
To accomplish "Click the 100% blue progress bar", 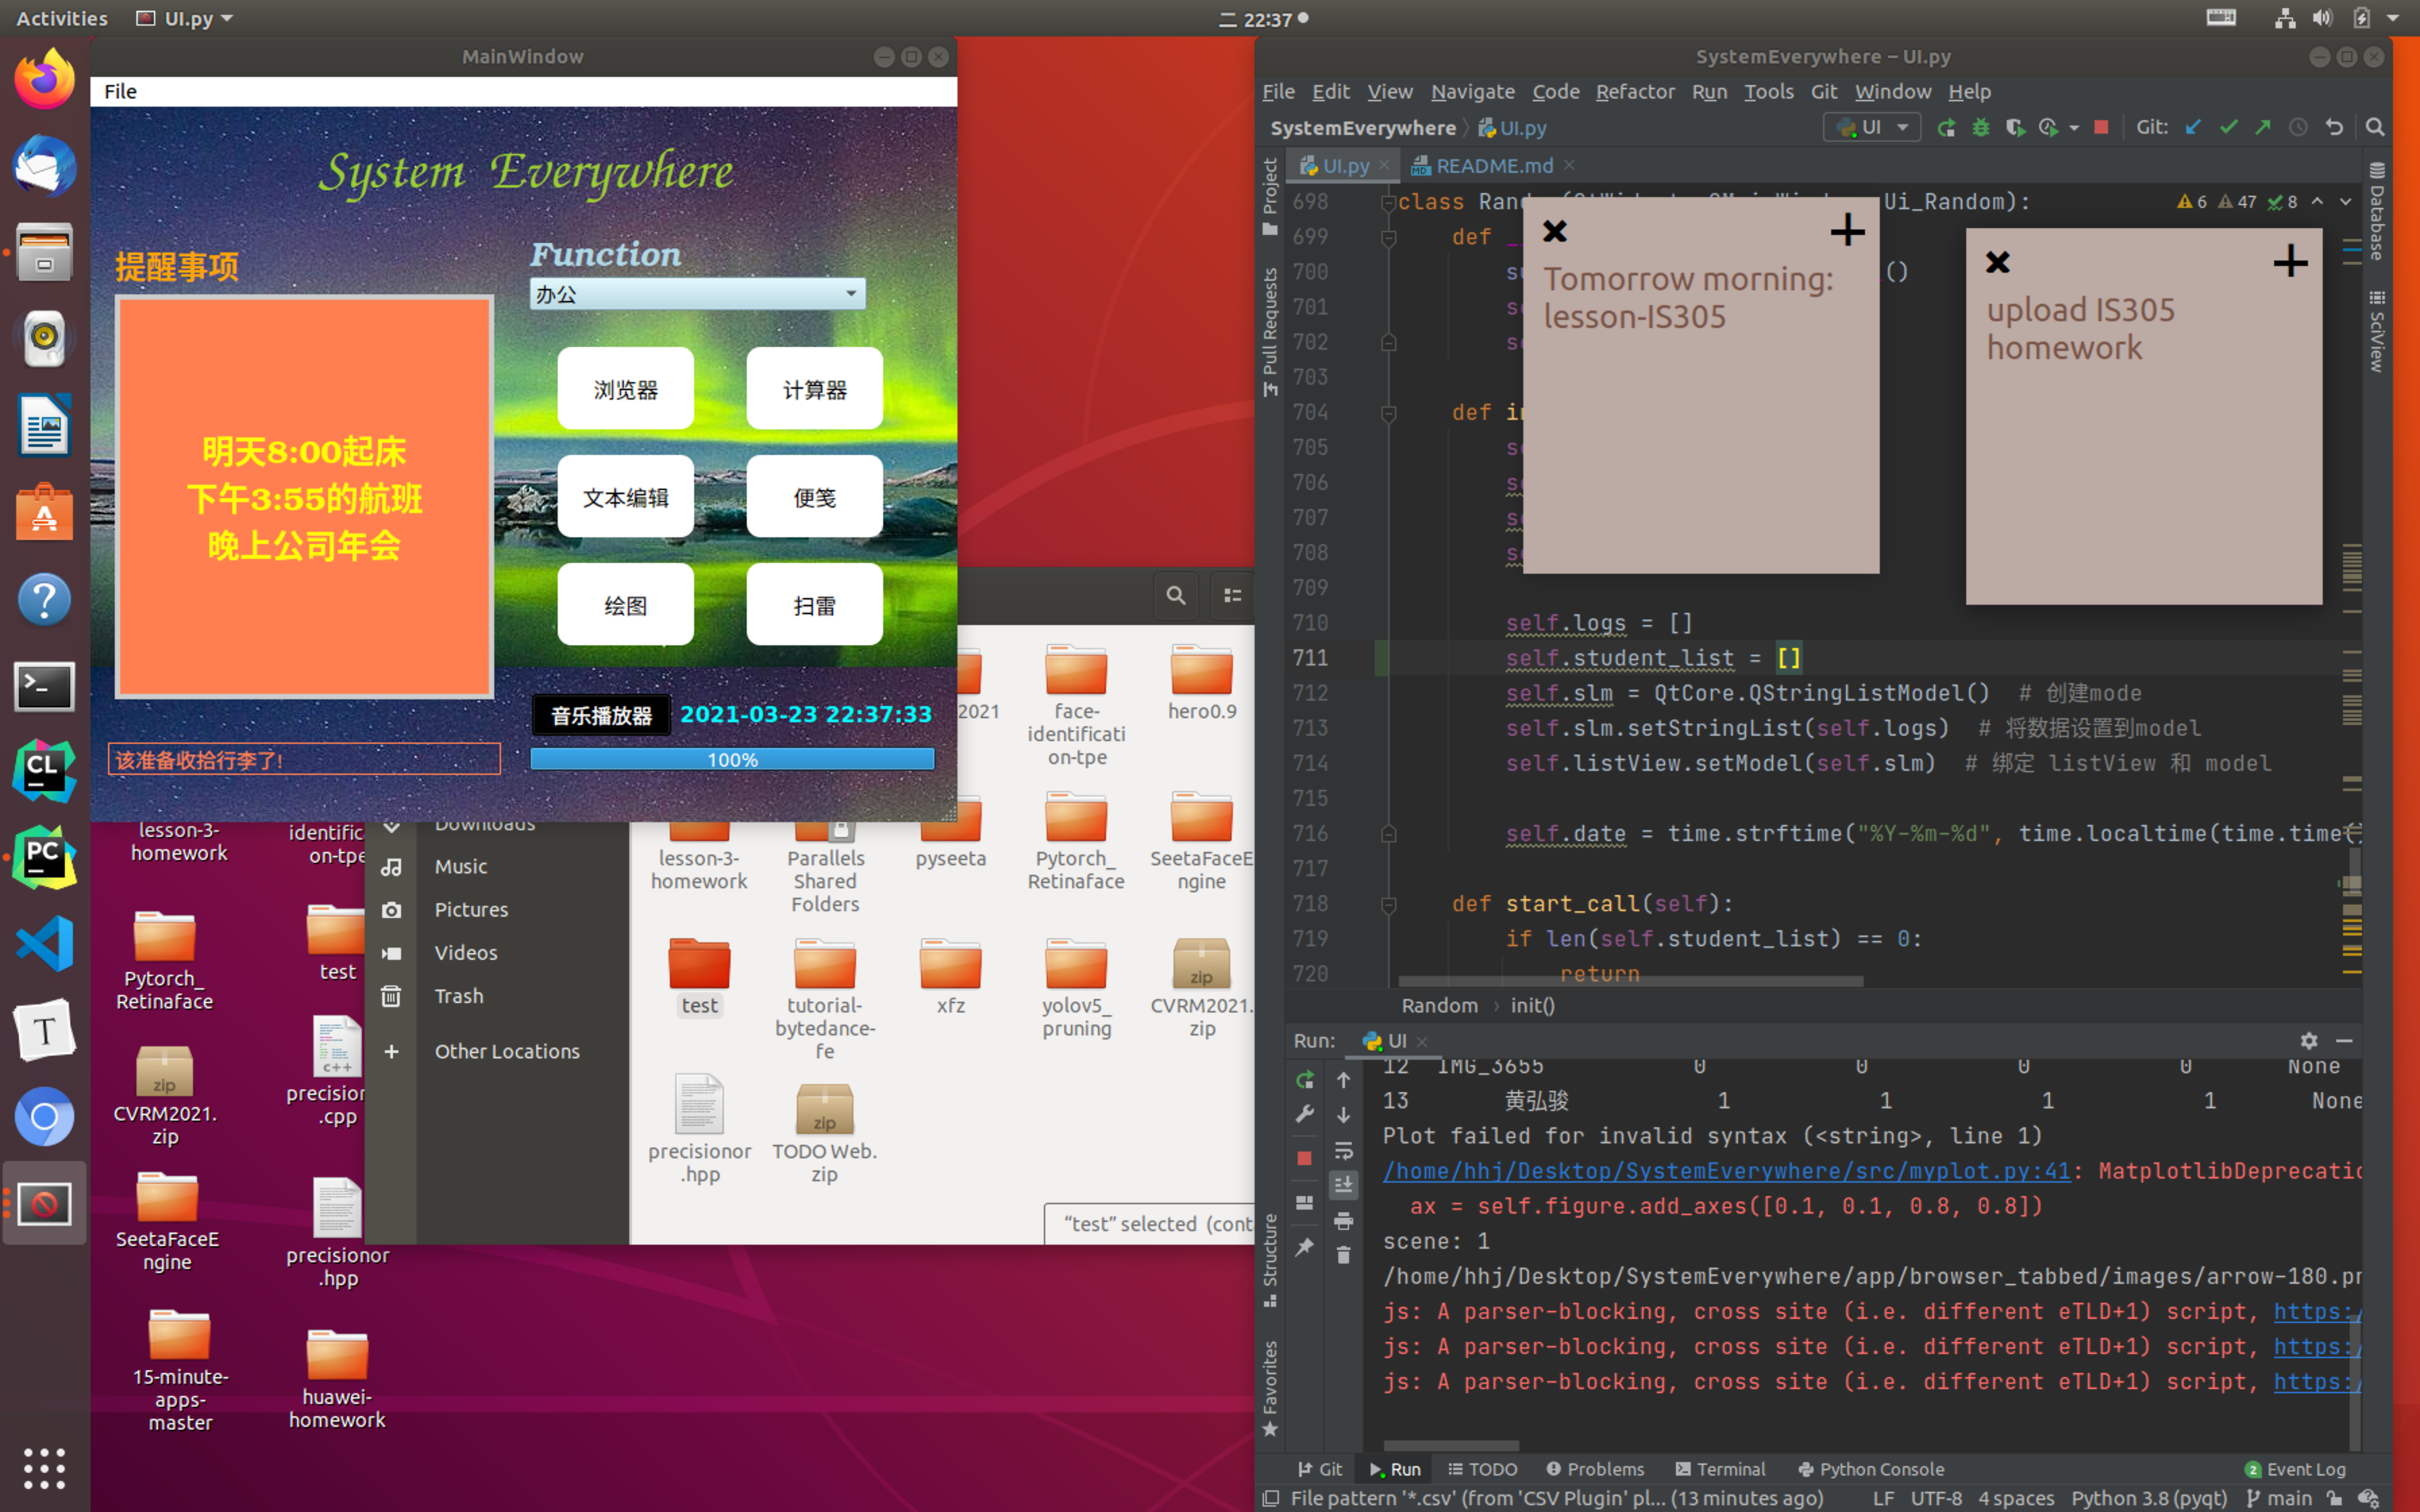I will click(x=732, y=760).
